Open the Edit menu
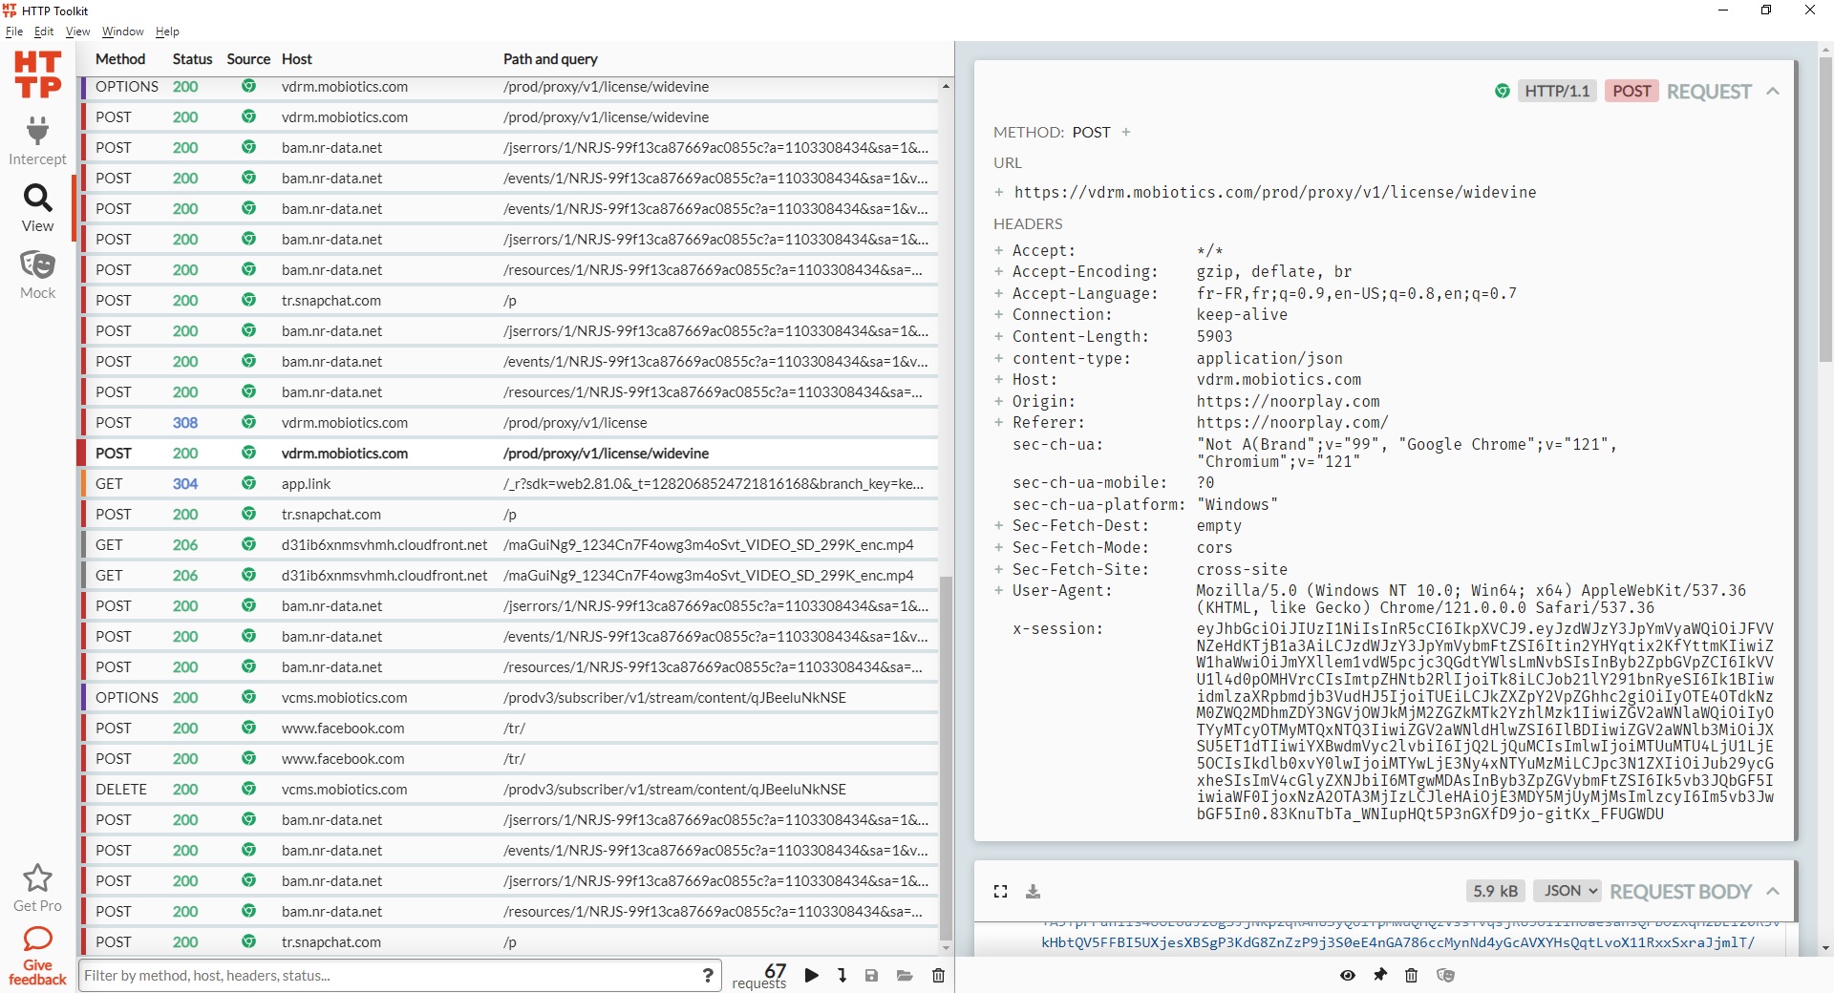Image resolution: width=1834 pixels, height=993 pixels. point(44,32)
